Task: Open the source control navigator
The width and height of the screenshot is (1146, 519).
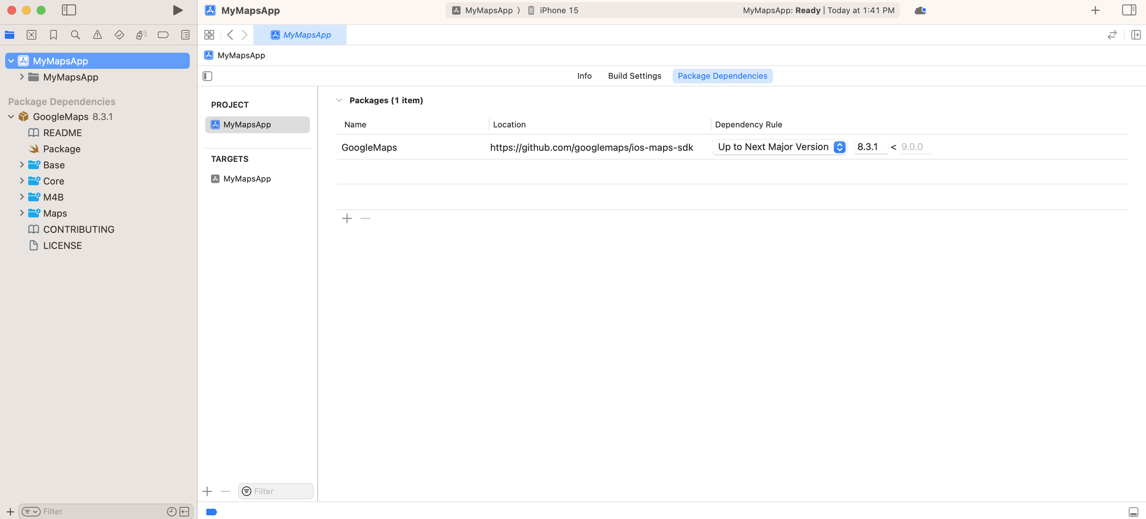Action: pos(31,35)
